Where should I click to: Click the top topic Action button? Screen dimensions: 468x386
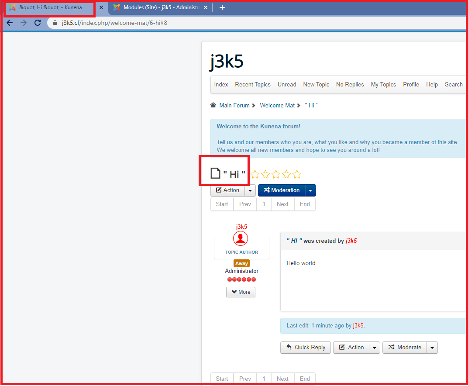click(x=227, y=190)
